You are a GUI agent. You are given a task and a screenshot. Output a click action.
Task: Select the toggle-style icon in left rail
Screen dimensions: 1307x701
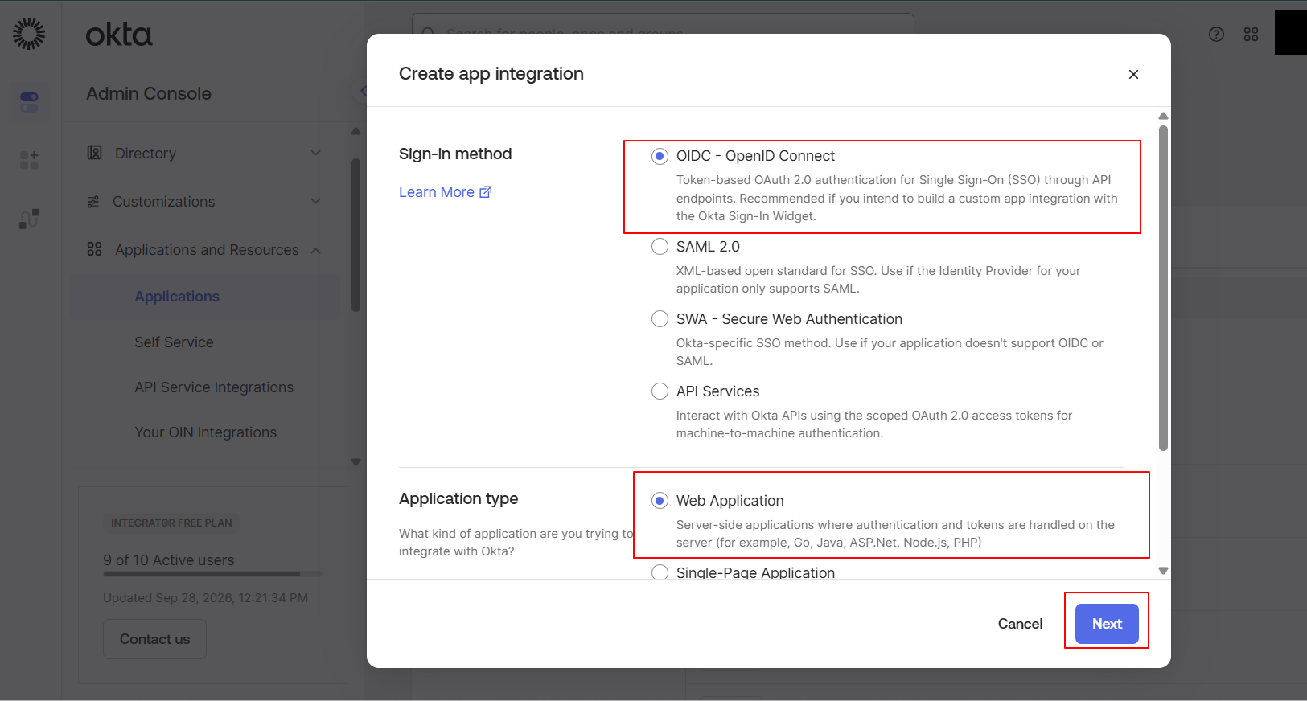pyautogui.click(x=29, y=102)
